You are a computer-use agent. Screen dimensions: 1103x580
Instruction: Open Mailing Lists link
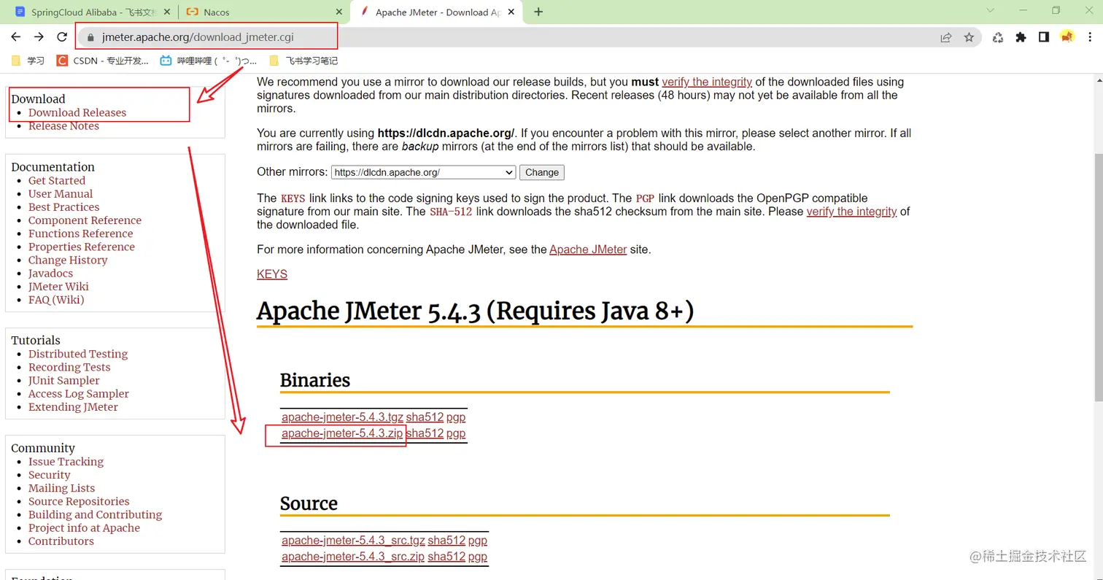pyautogui.click(x=61, y=488)
